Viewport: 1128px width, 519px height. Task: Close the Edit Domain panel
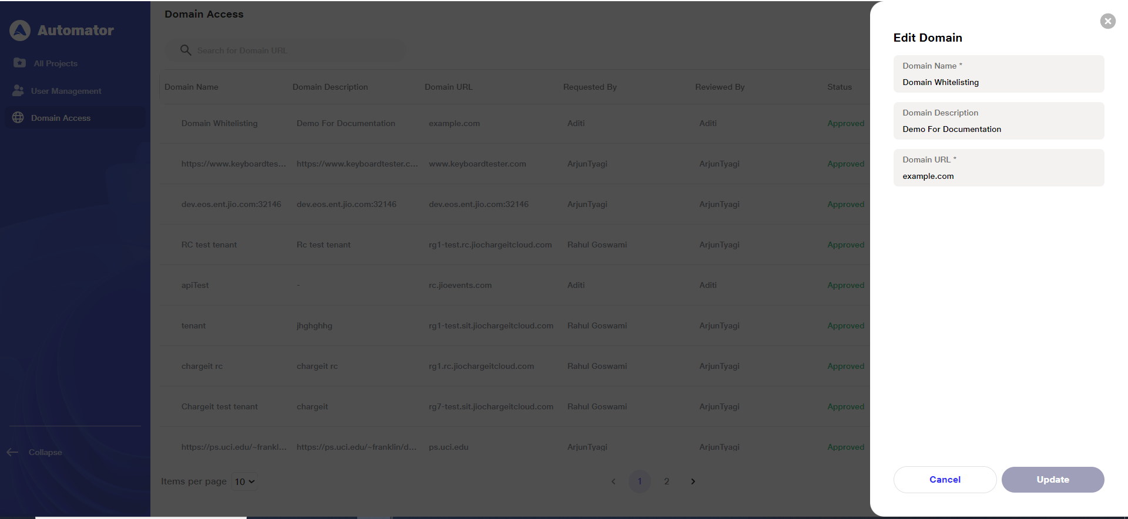1107,21
